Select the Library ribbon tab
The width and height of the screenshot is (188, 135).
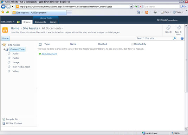coord(53,22)
